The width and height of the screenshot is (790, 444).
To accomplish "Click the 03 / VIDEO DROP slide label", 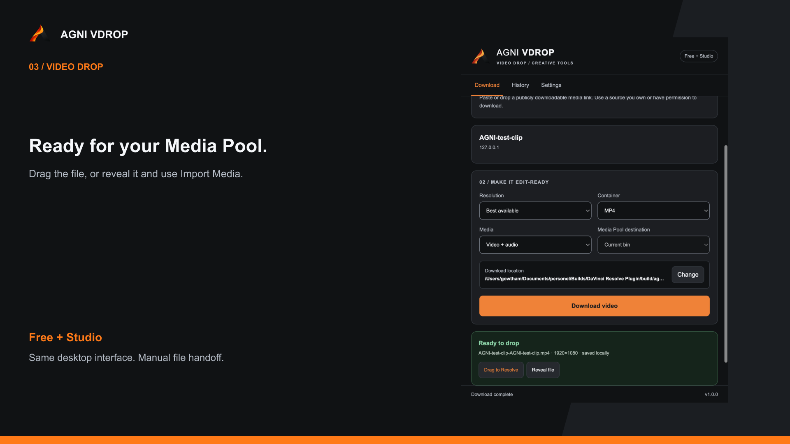I will [x=66, y=67].
